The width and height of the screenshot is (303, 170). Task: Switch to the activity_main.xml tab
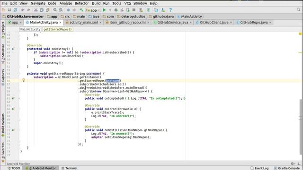coord(83,22)
